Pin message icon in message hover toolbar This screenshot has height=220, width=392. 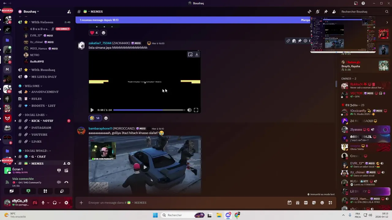pyautogui.click(x=300, y=41)
